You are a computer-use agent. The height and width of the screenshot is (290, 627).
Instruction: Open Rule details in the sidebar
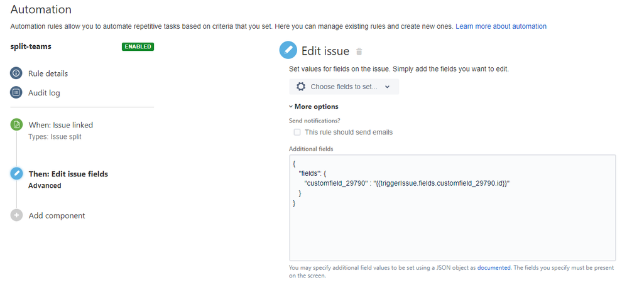point(48,73)
